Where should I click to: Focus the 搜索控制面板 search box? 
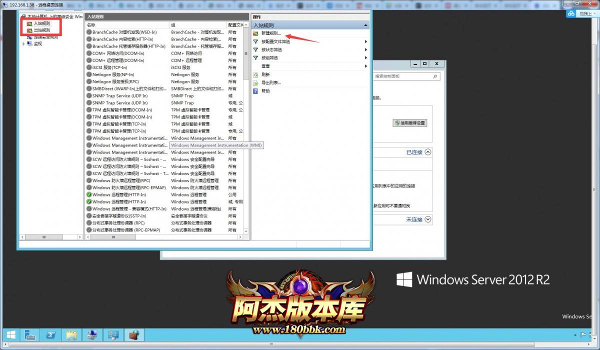tap(407, 76)
